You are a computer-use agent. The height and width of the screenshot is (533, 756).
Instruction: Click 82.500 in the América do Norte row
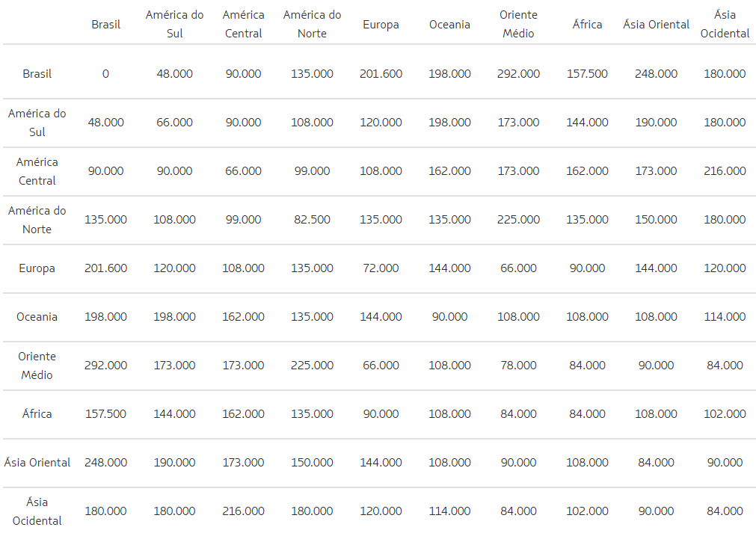tap(312, 220)
